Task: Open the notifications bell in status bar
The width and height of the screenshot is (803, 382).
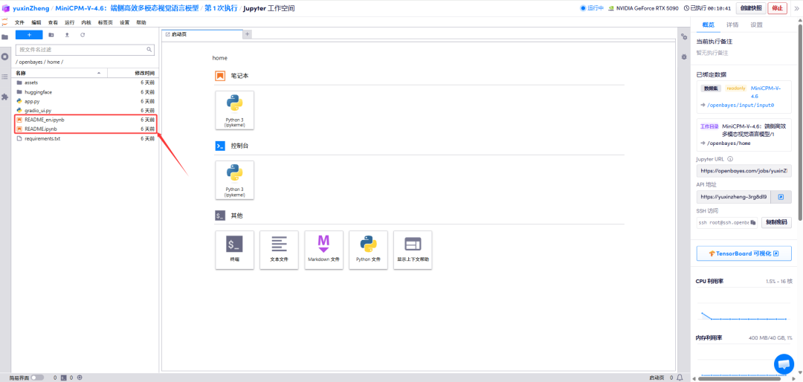Action: [x=680, y=378]
